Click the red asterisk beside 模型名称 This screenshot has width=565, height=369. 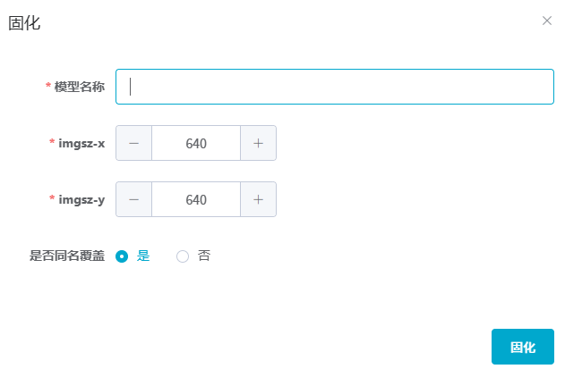(48, 87)
